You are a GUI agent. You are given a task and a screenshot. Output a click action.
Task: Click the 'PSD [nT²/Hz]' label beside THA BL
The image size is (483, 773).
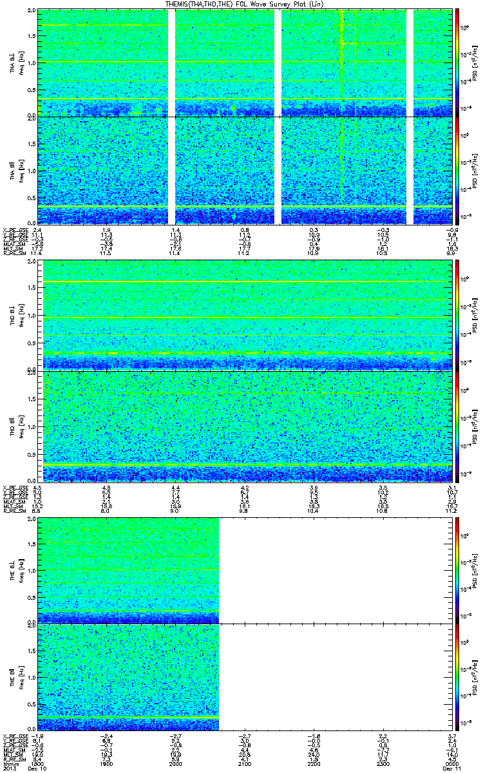[x=475, y=63]
